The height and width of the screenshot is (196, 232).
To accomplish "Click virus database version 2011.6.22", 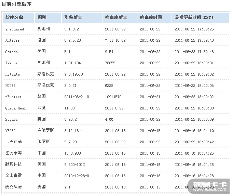I will (114, 108).
